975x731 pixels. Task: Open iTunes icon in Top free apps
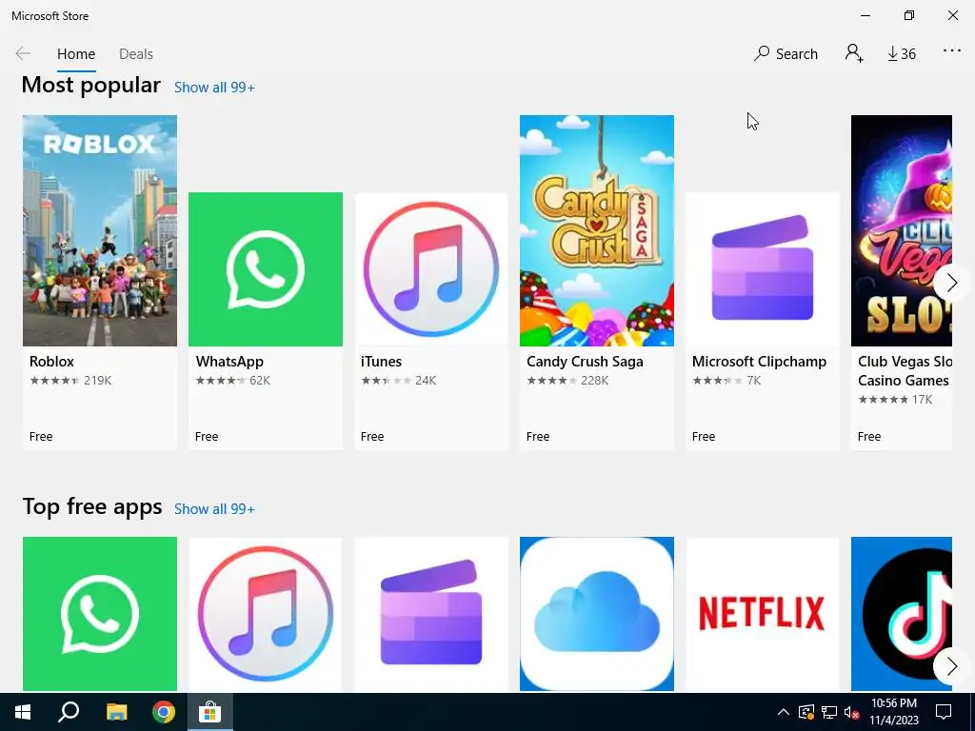(x=266, y=614)
